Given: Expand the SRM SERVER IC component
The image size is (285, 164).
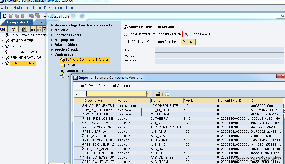Looking at the screenshot, I should tap(2, 63).
